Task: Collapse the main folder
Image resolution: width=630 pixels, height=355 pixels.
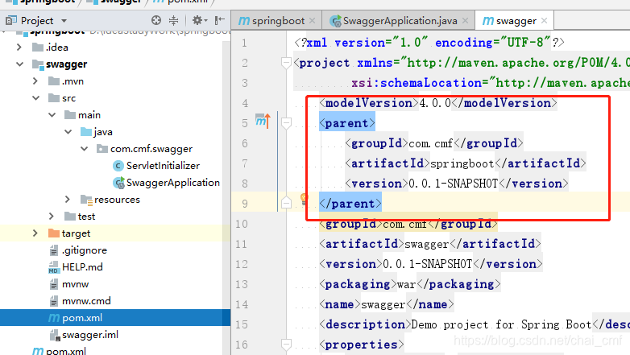Action: coord(52,115)
